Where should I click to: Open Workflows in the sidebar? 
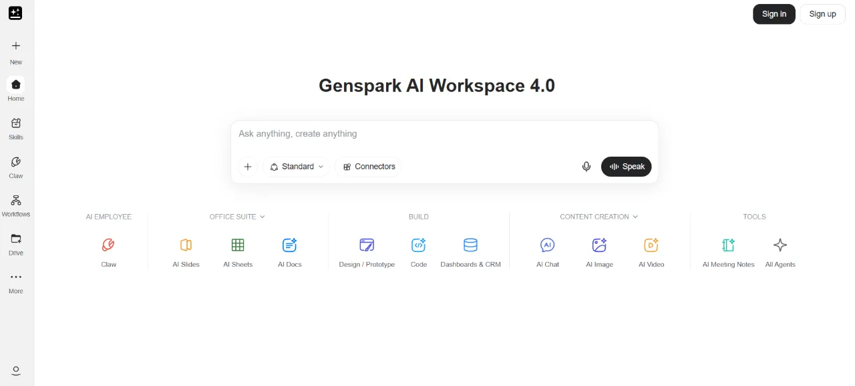pyautogui.click(x=16, y=205)
